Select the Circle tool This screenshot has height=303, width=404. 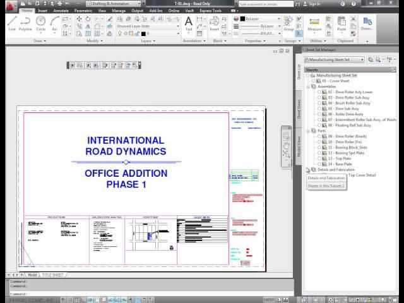(x=40, y=23)
